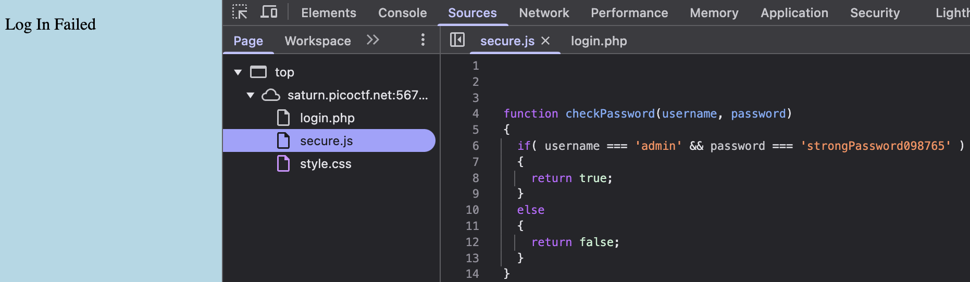Collapse the saturn.picoctf.net domain node
This screenshot has height=282, width=970.
point(251,95)
